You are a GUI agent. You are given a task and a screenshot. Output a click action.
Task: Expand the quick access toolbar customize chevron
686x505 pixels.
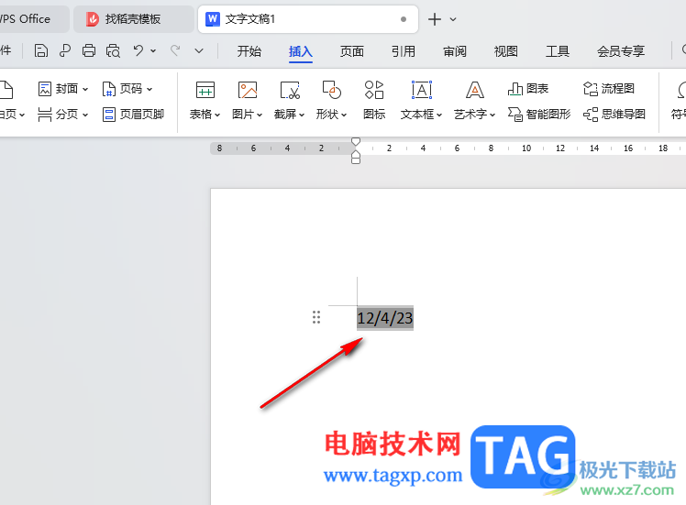199,51
